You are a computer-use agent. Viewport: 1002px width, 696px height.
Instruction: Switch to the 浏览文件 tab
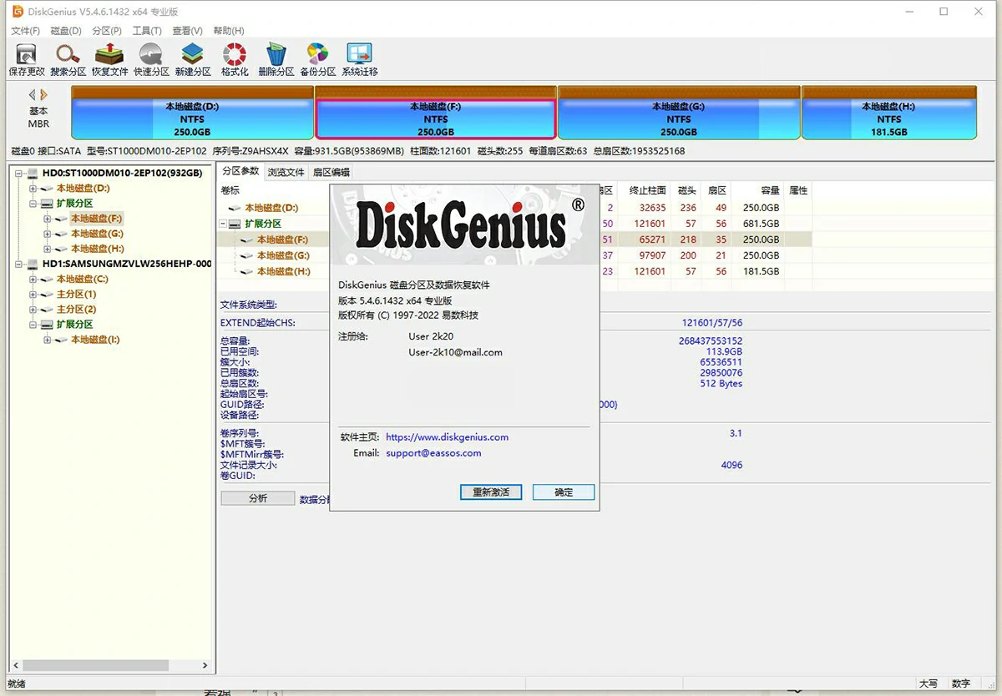[x=286, y=172]
